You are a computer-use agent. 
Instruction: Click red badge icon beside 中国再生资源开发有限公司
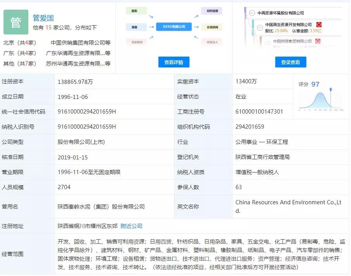click(319, 25)
